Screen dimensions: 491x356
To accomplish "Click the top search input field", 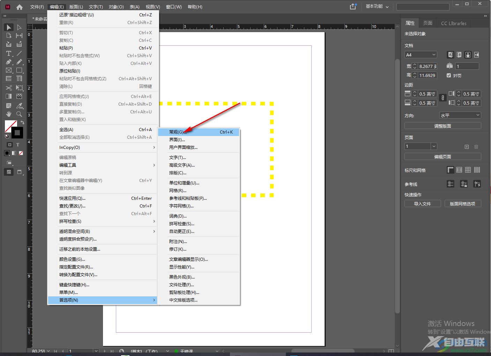I will [x=423, y=7].
